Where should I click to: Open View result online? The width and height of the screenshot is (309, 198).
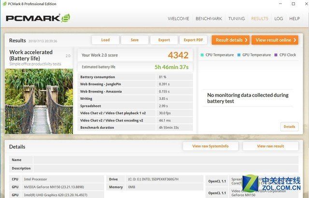pyautogui.click(x=274, y=40)
